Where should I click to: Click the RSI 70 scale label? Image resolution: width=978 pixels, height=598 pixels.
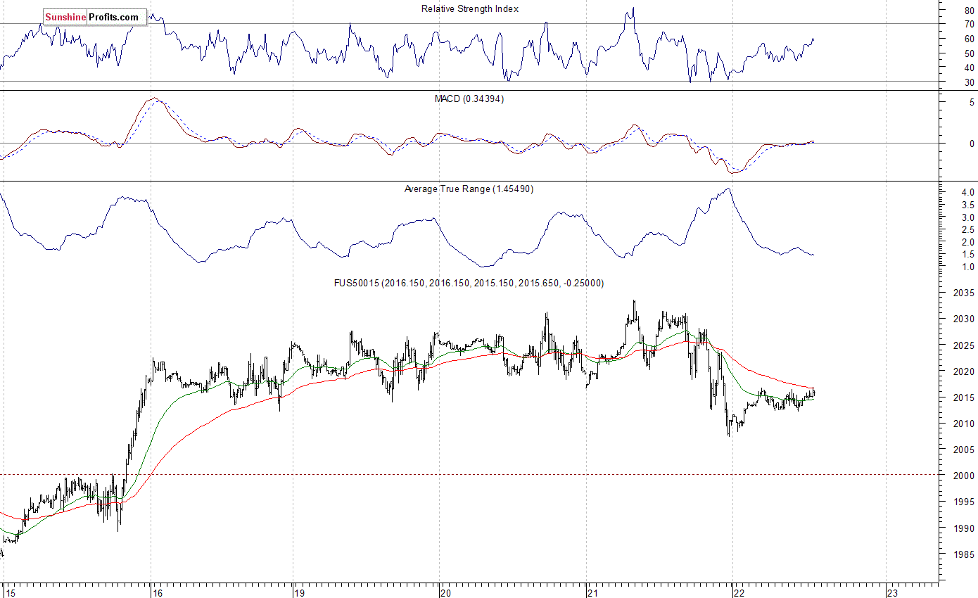click(x=970, y=24)
